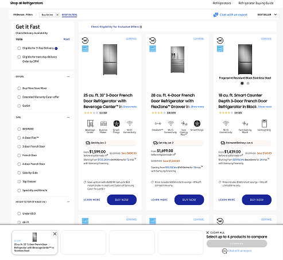This screenshot has width=283, height=260.
Task: Click info icon beside 3-Day Delivery
Action: 56,48
